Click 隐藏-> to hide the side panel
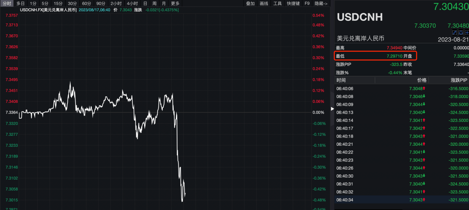The image size is (469, 210). pyautogui.click(x=321, y=3)
